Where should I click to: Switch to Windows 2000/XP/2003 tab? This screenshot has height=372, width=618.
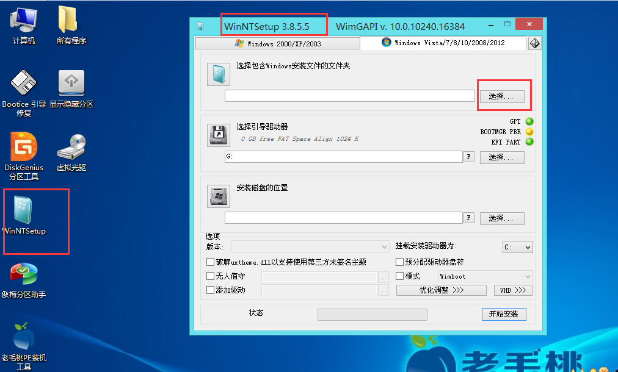click(278, 44)
